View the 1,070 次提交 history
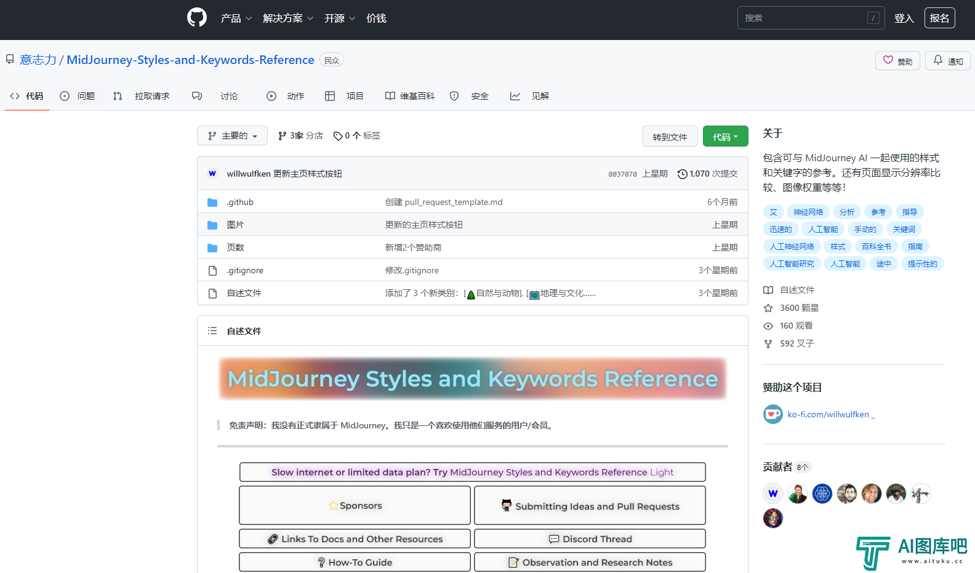 pyautogui.click(x=707, y=174)
